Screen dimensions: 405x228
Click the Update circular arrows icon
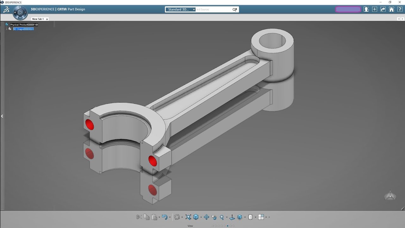(177, 217)
